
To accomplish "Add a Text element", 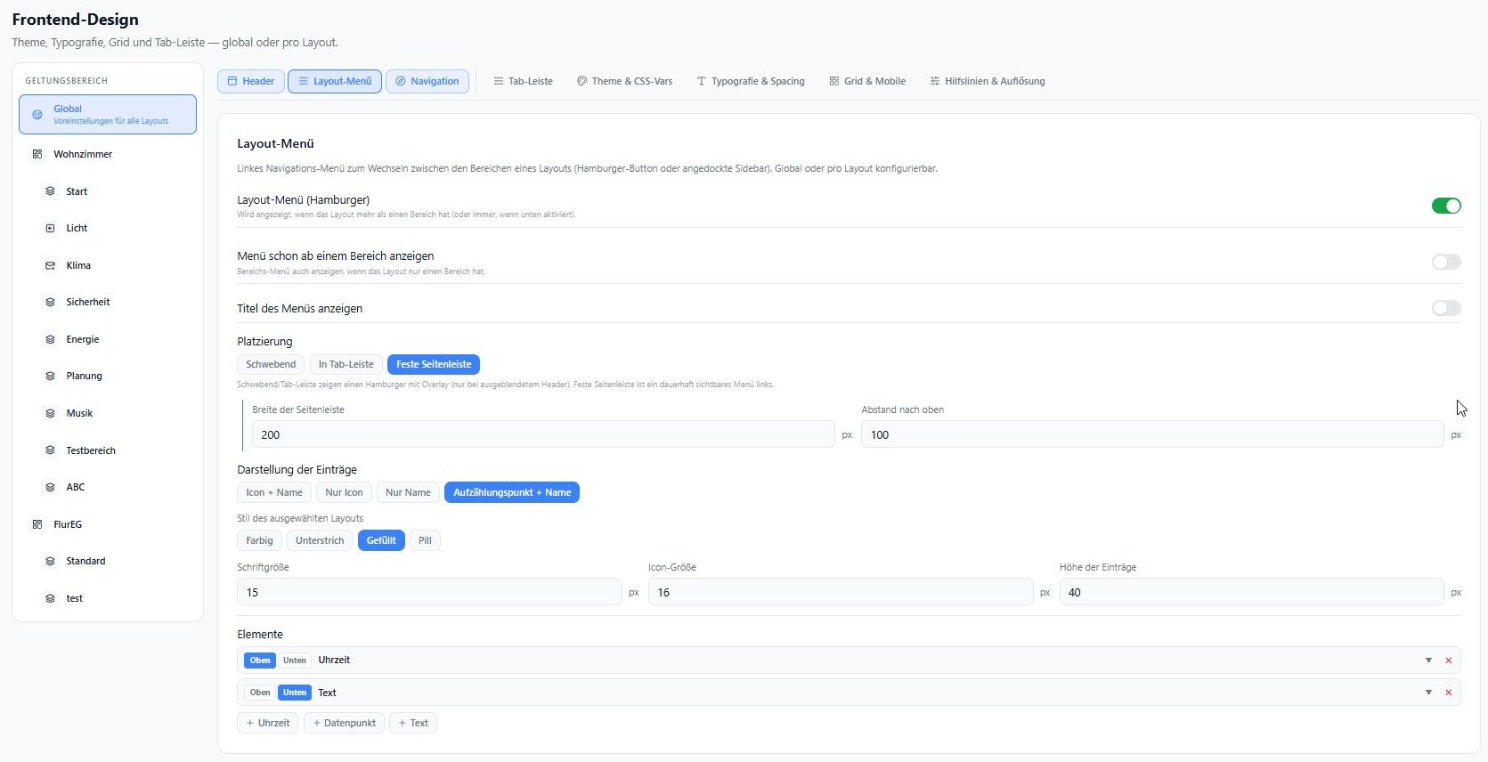I will (413, 723).
